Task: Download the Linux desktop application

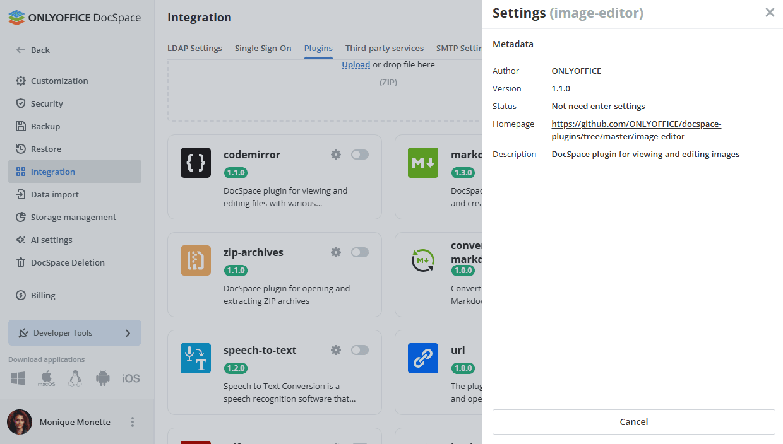Action: coord(75,378)
